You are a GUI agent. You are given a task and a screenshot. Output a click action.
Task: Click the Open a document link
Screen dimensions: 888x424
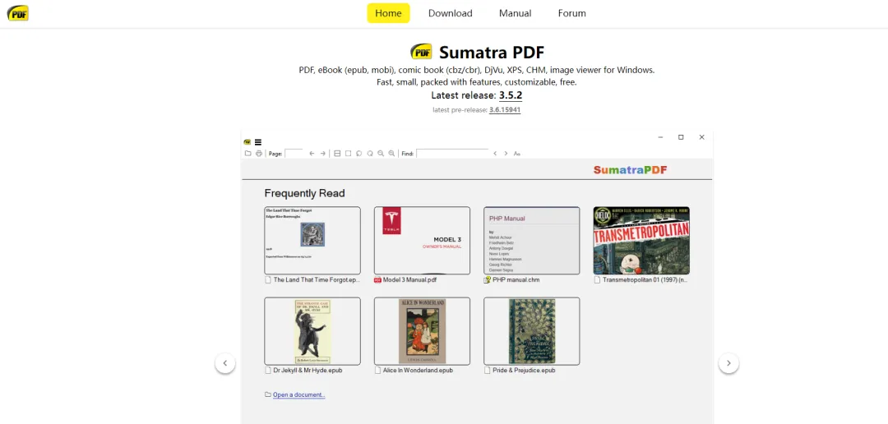click(x=299, y=394)
